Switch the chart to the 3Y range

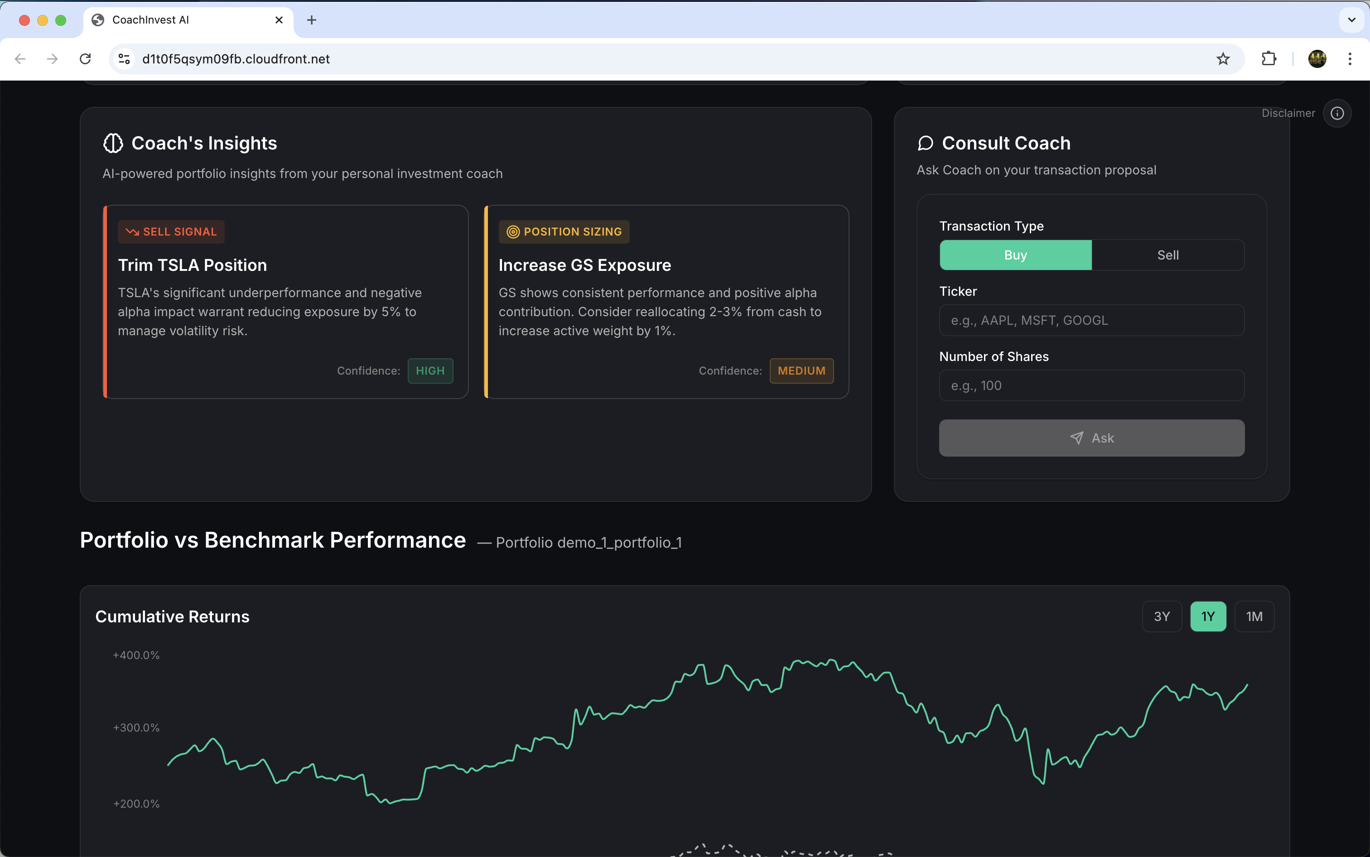point(1162,616)
